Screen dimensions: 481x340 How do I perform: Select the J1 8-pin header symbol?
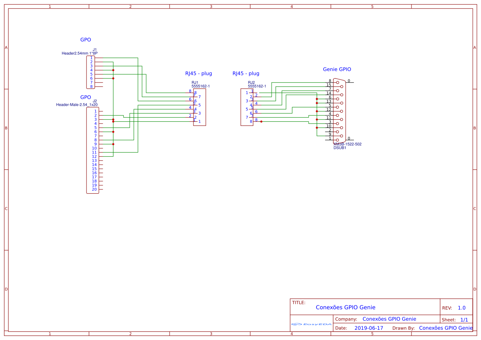[90, 72]
